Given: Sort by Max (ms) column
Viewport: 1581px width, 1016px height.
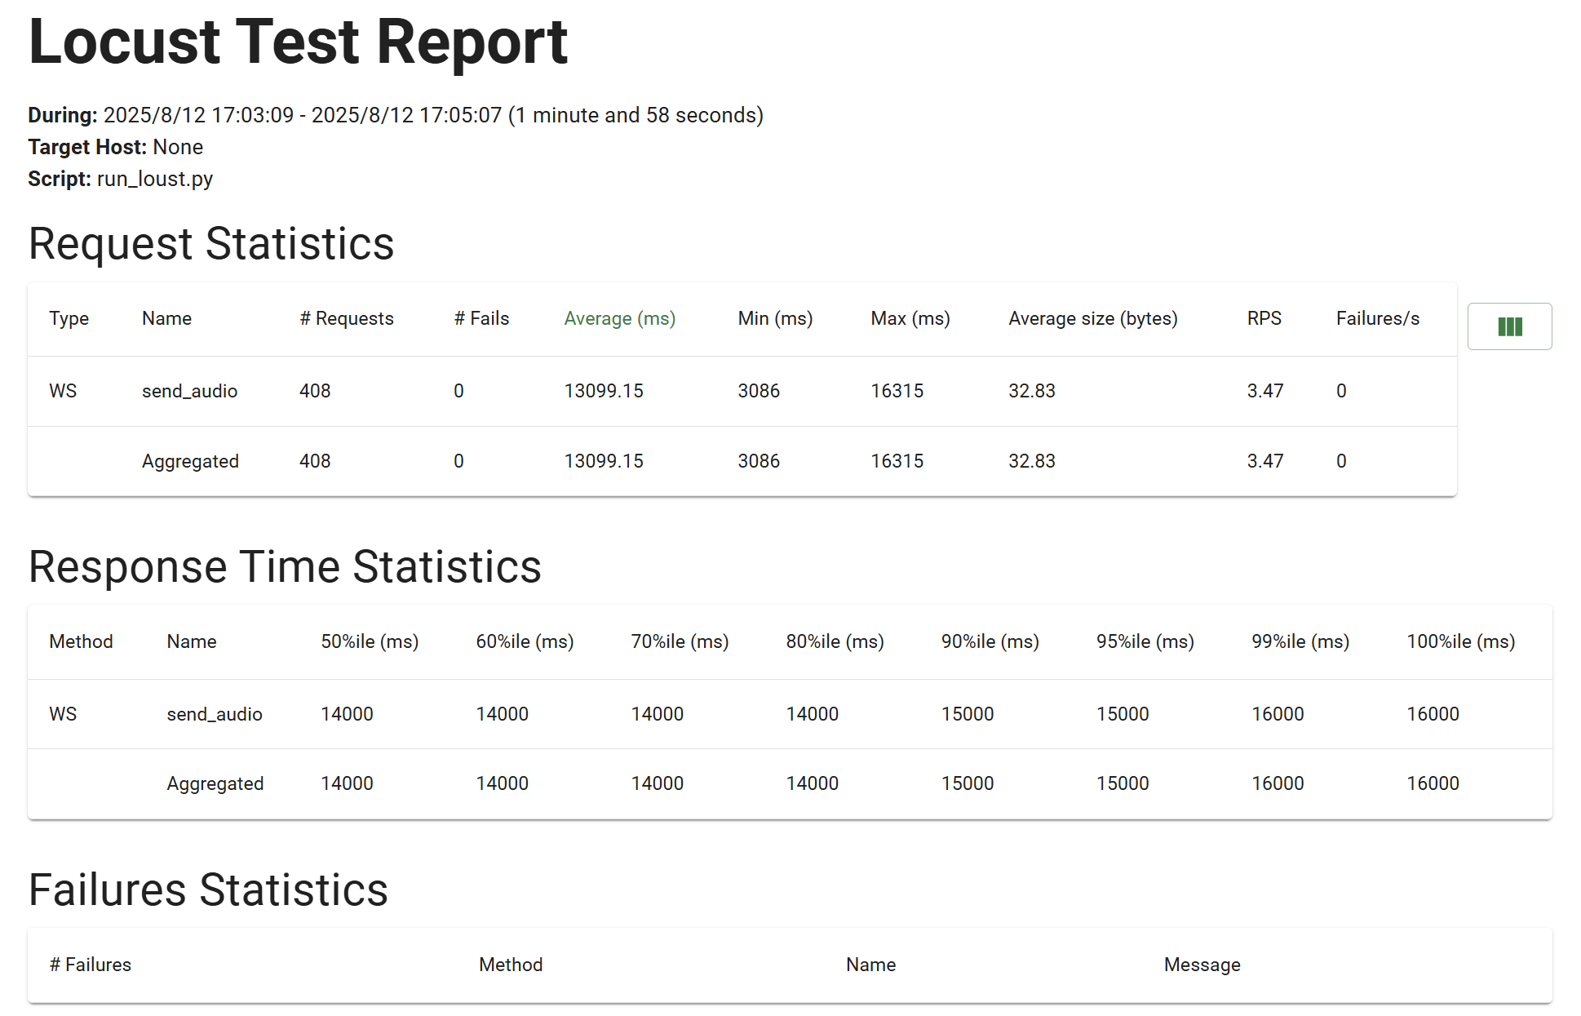Looking at the screenshot, I should (910, 318).
